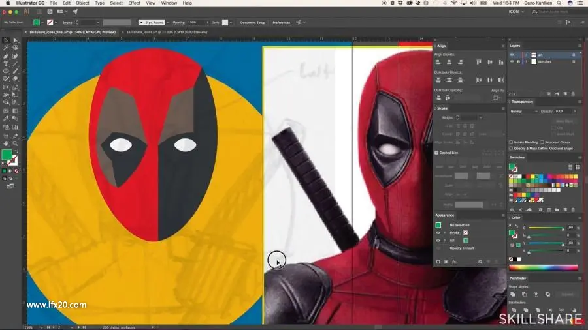This screenshot has width=588, height=330.
Task: Open Align To dropdown in Align panel
Action: click(x=497, y=98)
